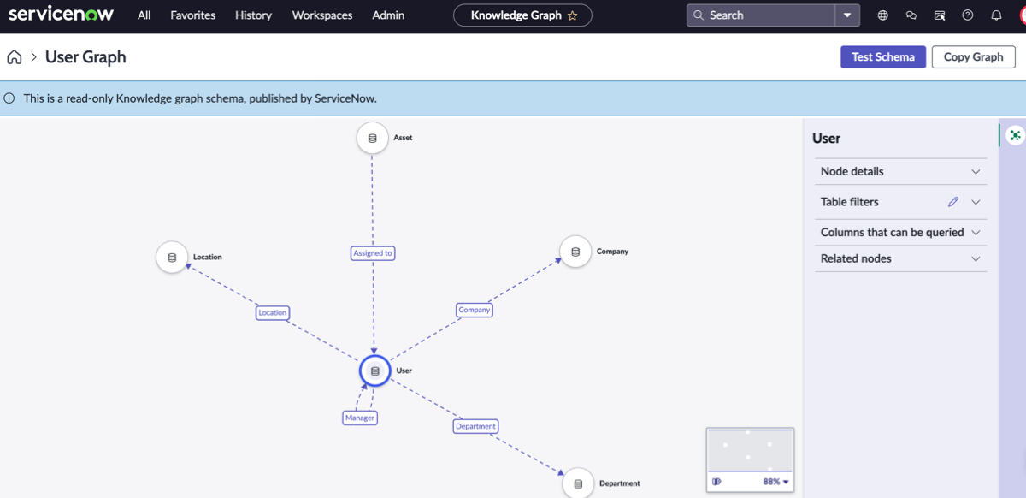Open the globe language selector
Image resolution: width=1026 pixels, height=498 pixels.
click(883, 15)
